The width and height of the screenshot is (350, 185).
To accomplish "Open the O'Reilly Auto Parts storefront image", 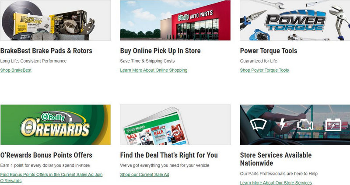I will 175,20.
